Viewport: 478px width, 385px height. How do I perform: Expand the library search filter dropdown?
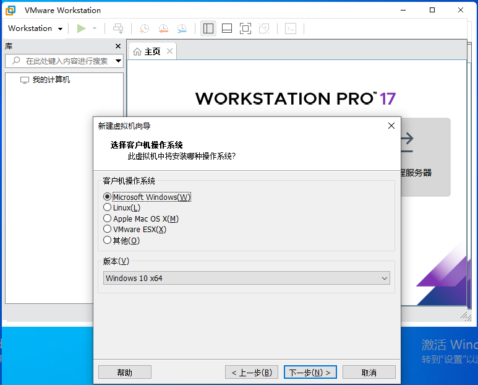[119, 61]
